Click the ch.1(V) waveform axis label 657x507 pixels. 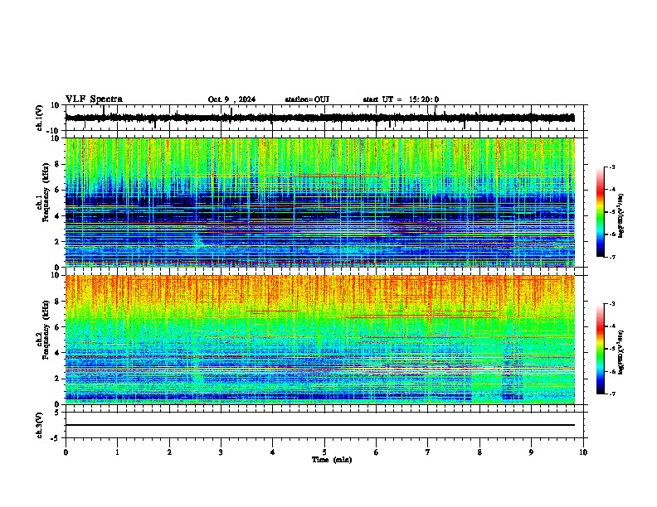(x=40, y=118)
